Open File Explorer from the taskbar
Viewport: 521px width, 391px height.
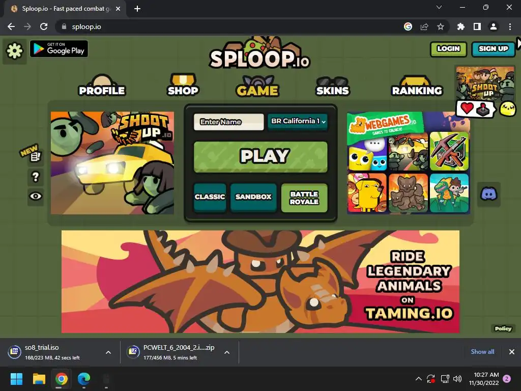click(x=39, y=379)
